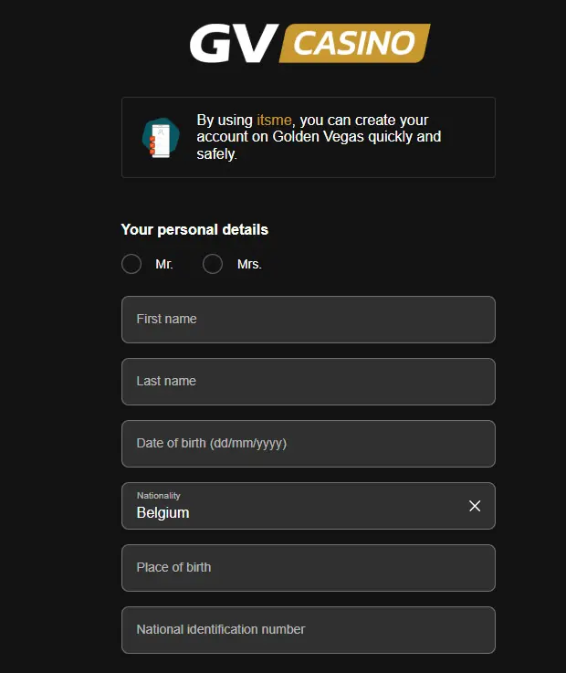The image size is (566, 673).
Task: Click the Belgium value in Nationality
Action: 162,513
